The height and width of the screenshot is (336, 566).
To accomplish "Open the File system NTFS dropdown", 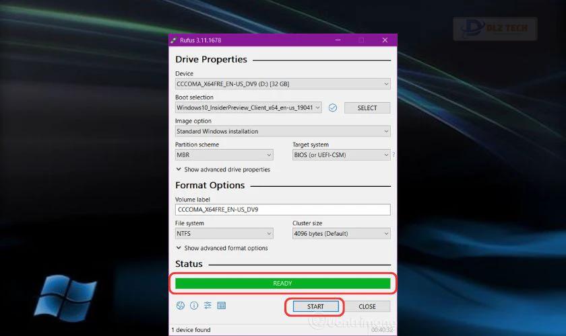I will click(x=224, y=234).
